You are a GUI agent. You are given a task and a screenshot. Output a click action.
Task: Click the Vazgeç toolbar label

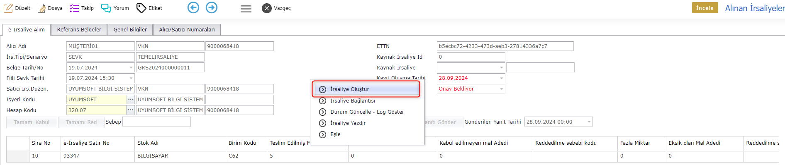pos(282,8)
